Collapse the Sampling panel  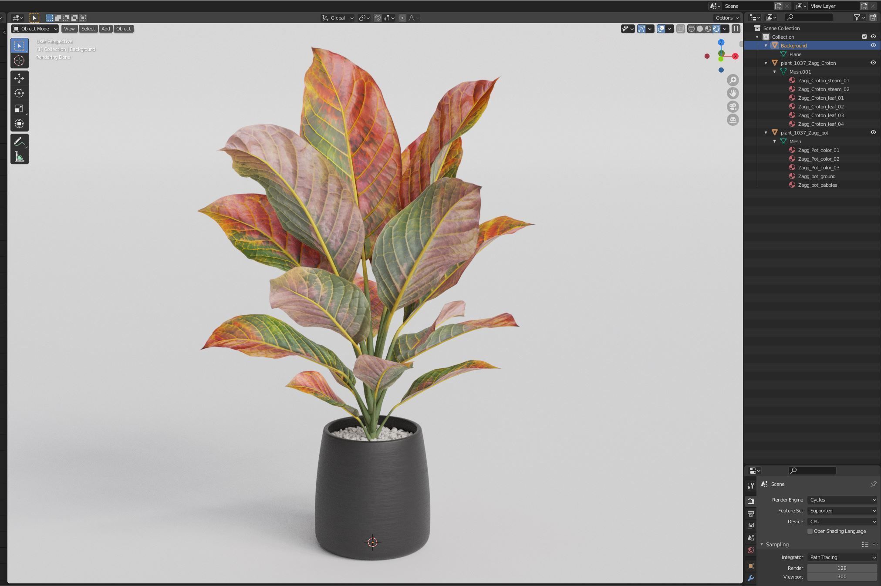(x=762, y=545)
